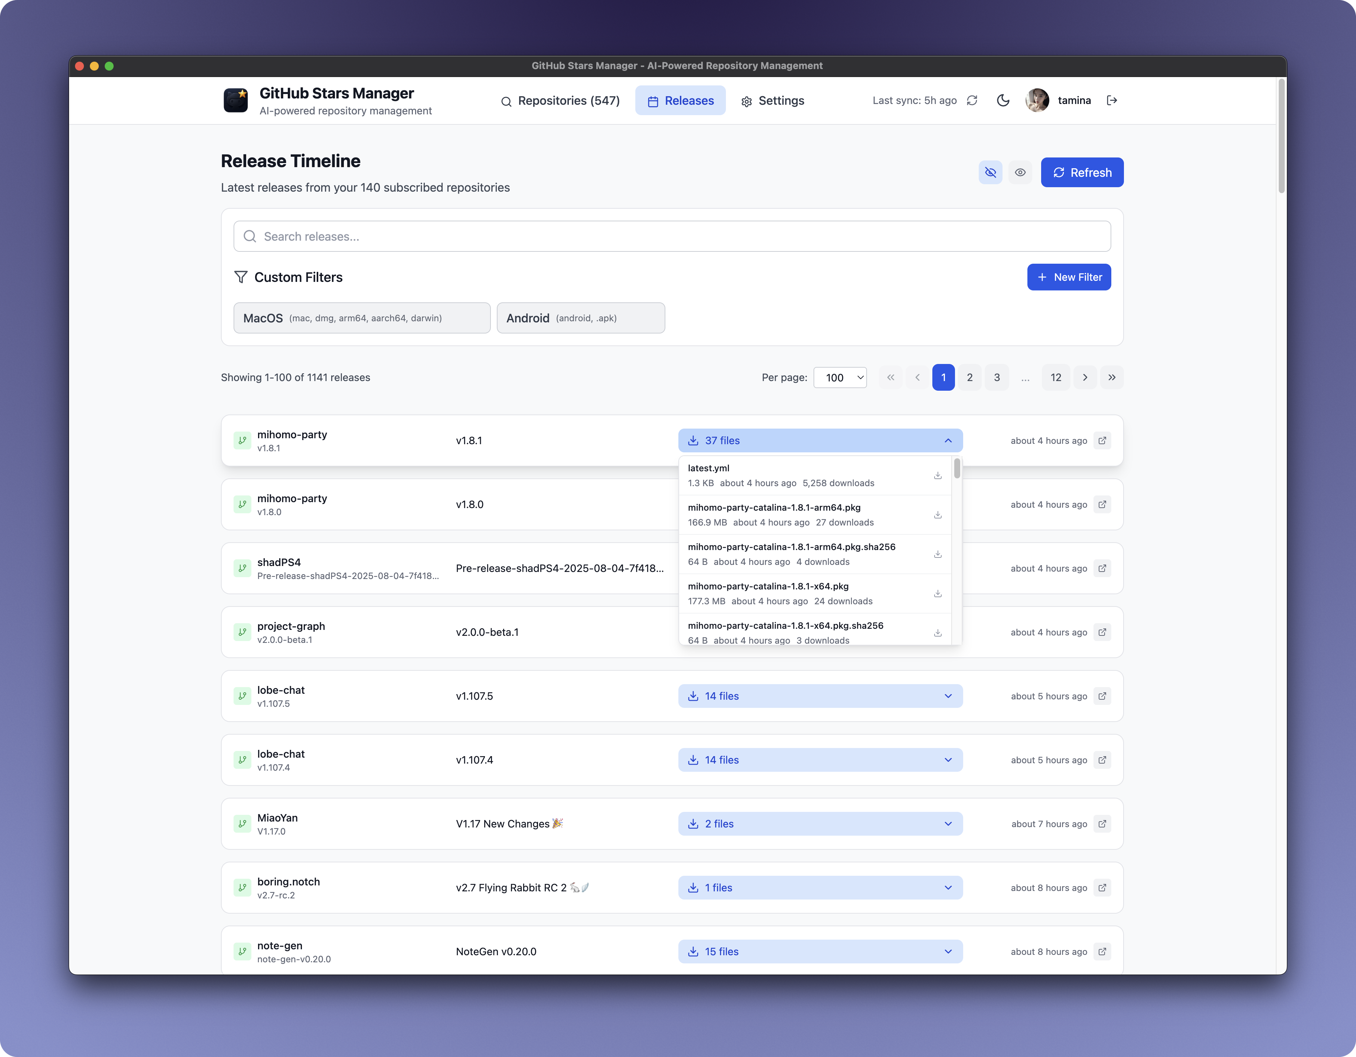
Task: Go to next page arrow
Action: (x=1085, y=378)
